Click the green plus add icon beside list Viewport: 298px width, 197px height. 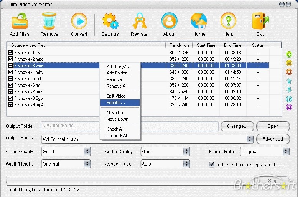(x=289, y=55)
